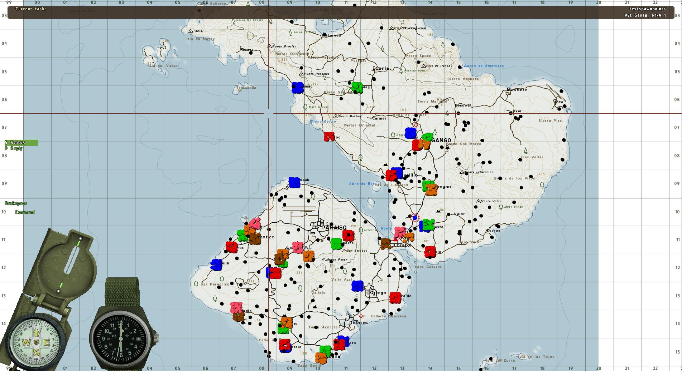The height and width of the screenshot is (371, 682).
Task: Select the 'Valle Azul' area label
Action: (342, 280)
